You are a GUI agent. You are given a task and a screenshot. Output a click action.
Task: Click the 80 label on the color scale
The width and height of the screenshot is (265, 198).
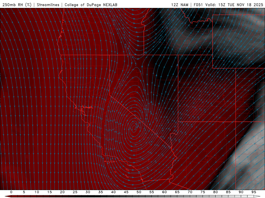click(x=215, y=192)
